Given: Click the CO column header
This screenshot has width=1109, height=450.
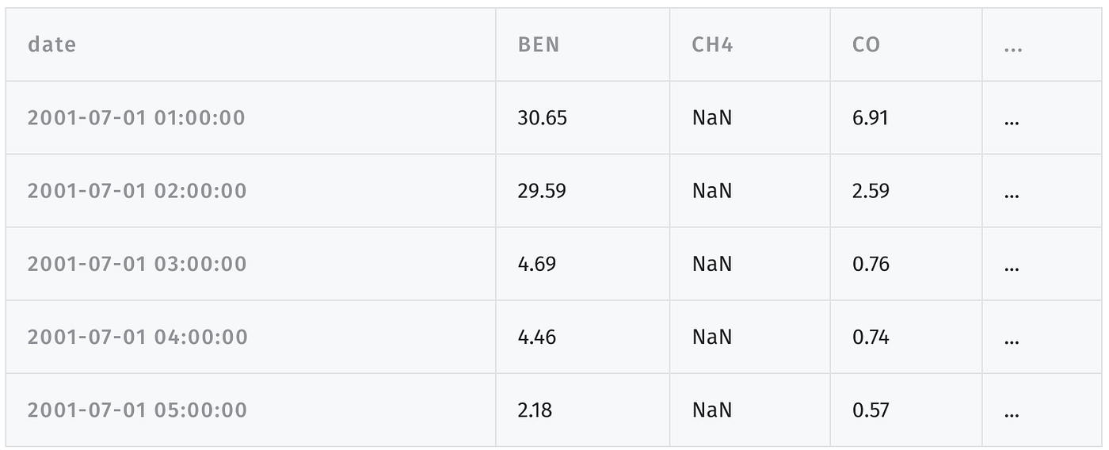Looking at the screenshot, I should point(867,44).
